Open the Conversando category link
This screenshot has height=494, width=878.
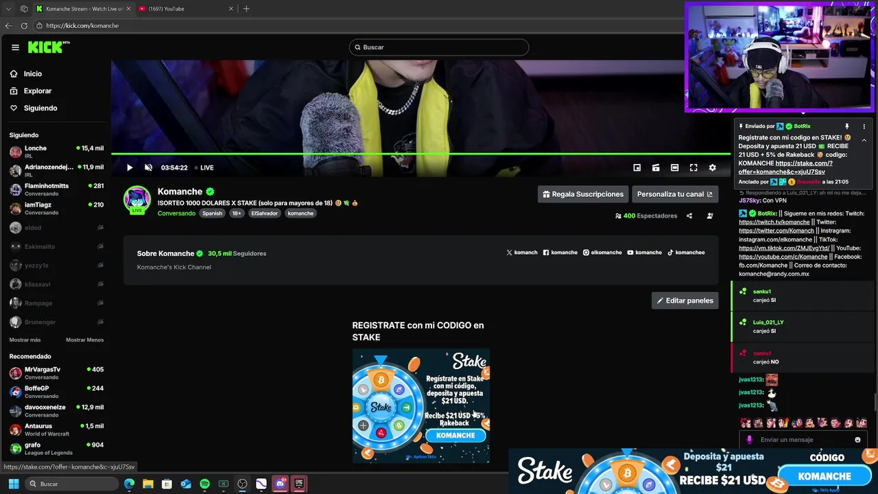point(176,213)
